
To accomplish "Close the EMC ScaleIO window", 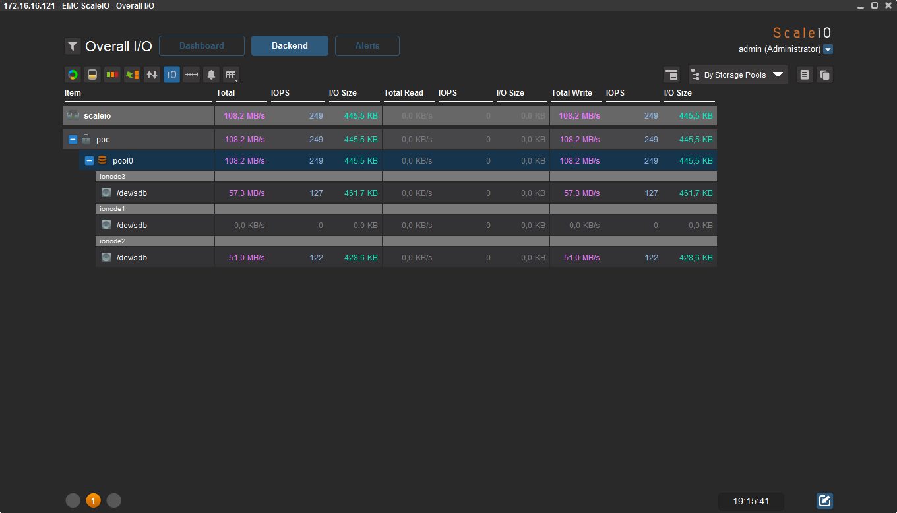I will tap(888, 5).
